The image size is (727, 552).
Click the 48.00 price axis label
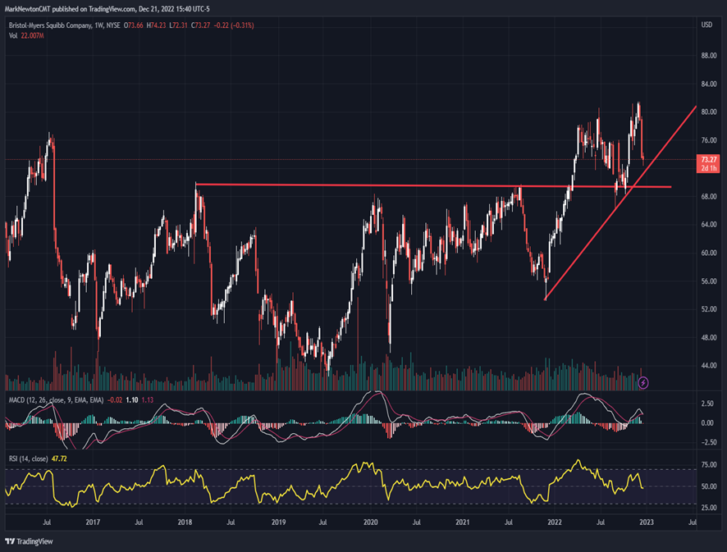[709, 337]
